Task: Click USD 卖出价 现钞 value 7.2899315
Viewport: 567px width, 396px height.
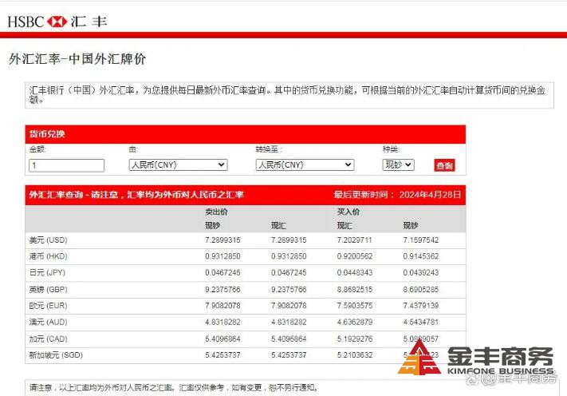Action: point(222,240)
